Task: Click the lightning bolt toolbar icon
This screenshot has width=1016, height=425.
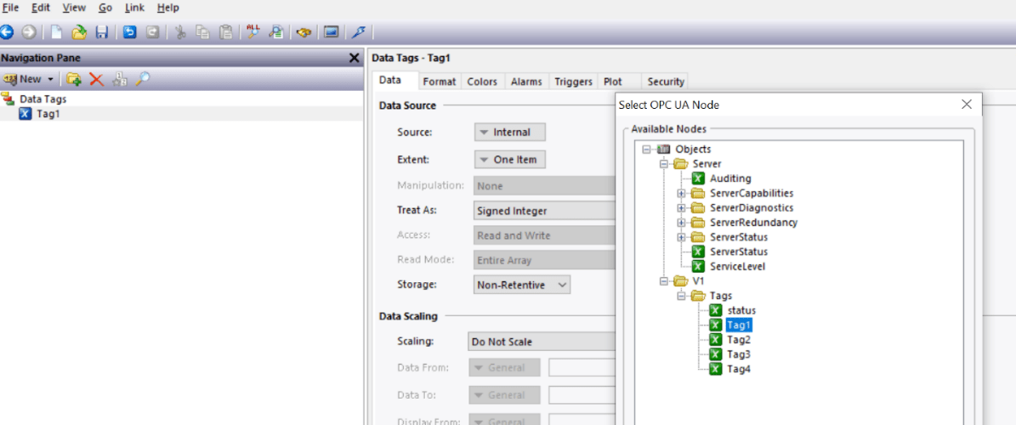Action: point(358,31)
